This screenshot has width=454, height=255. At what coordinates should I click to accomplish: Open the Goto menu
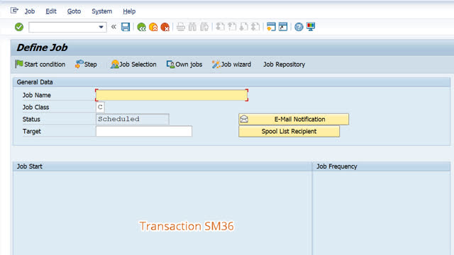click(x=74, y=11)
